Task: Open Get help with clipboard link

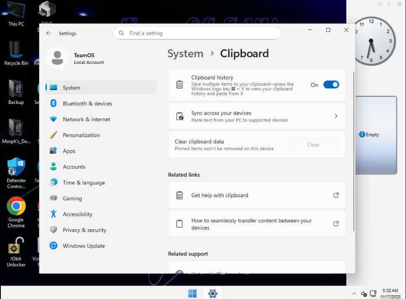Action: pyautogui.click(x=257, y=195)
